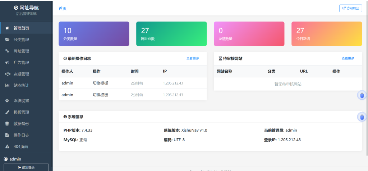Click 查看更多 in 待审核网站 panel
Screen dimensions: 368x171
[x=348, y=58]
